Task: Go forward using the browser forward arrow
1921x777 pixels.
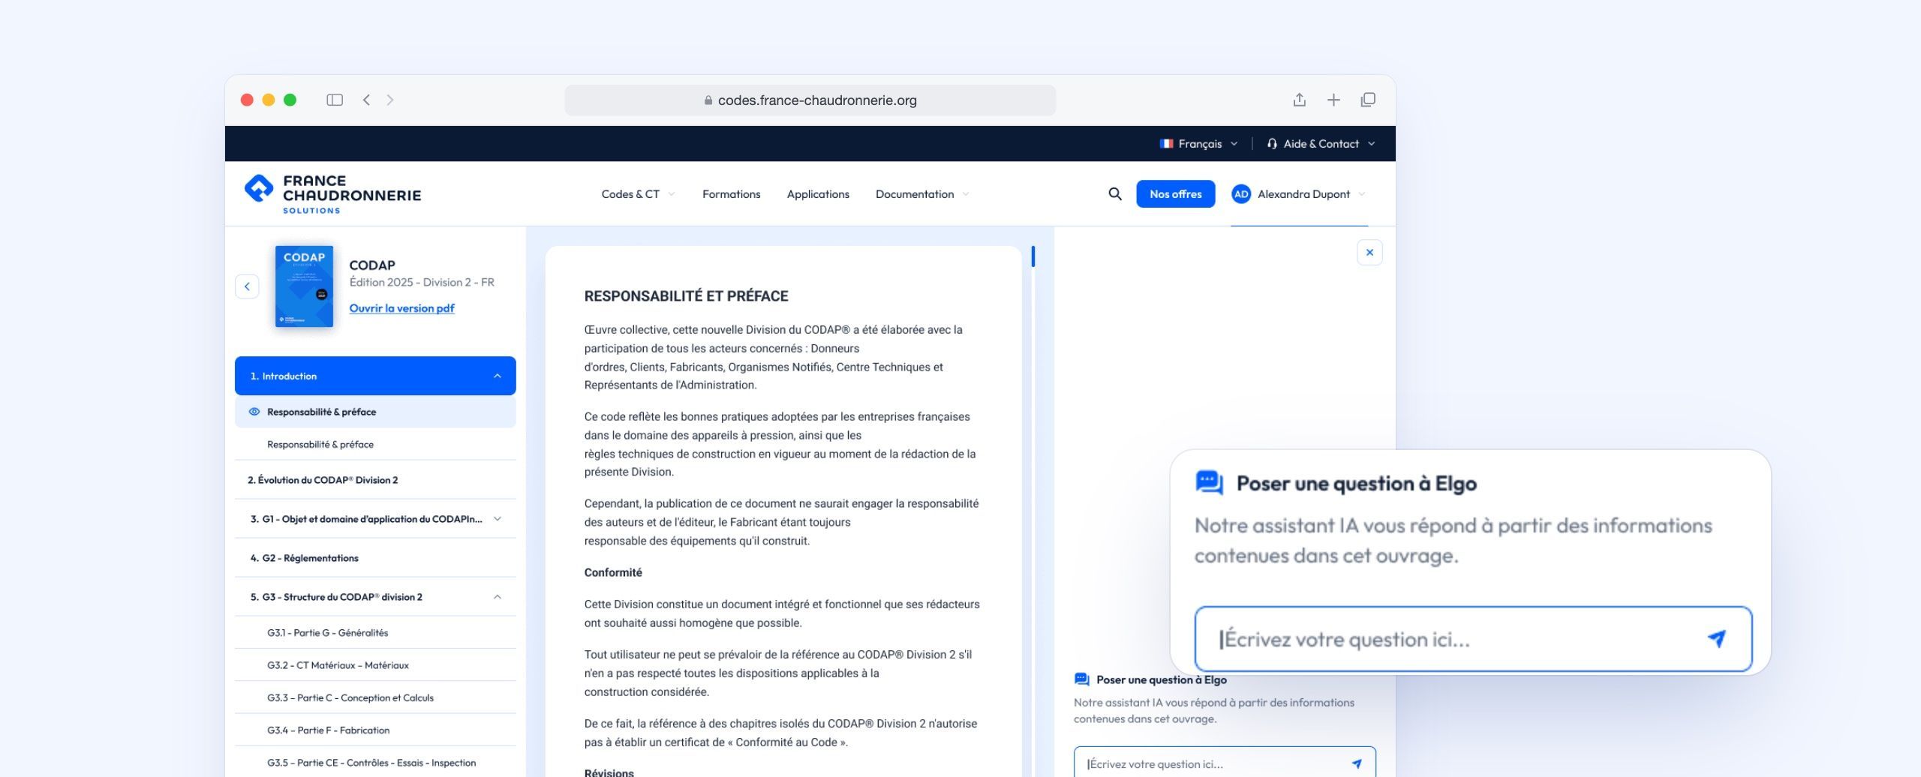Action: coord(390,100)
